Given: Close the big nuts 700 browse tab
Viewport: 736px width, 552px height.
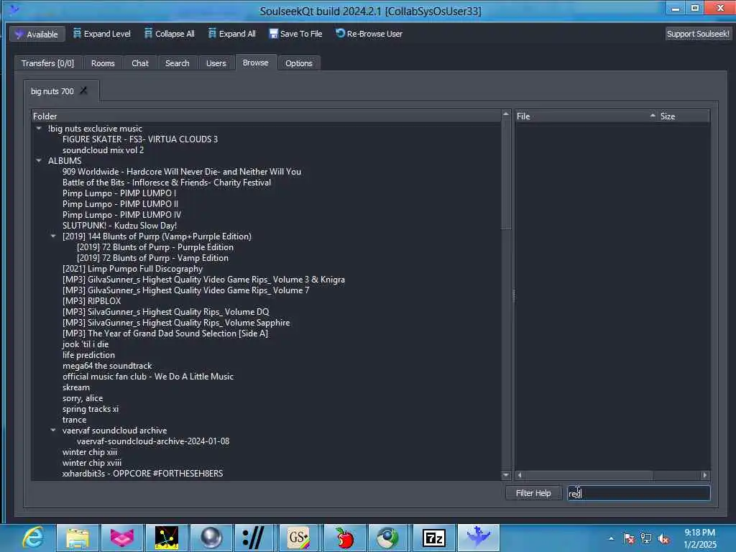Looking at the screenshot, I should [83, 90].
